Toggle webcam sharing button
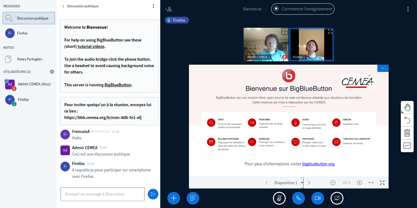 pos(317,198)
